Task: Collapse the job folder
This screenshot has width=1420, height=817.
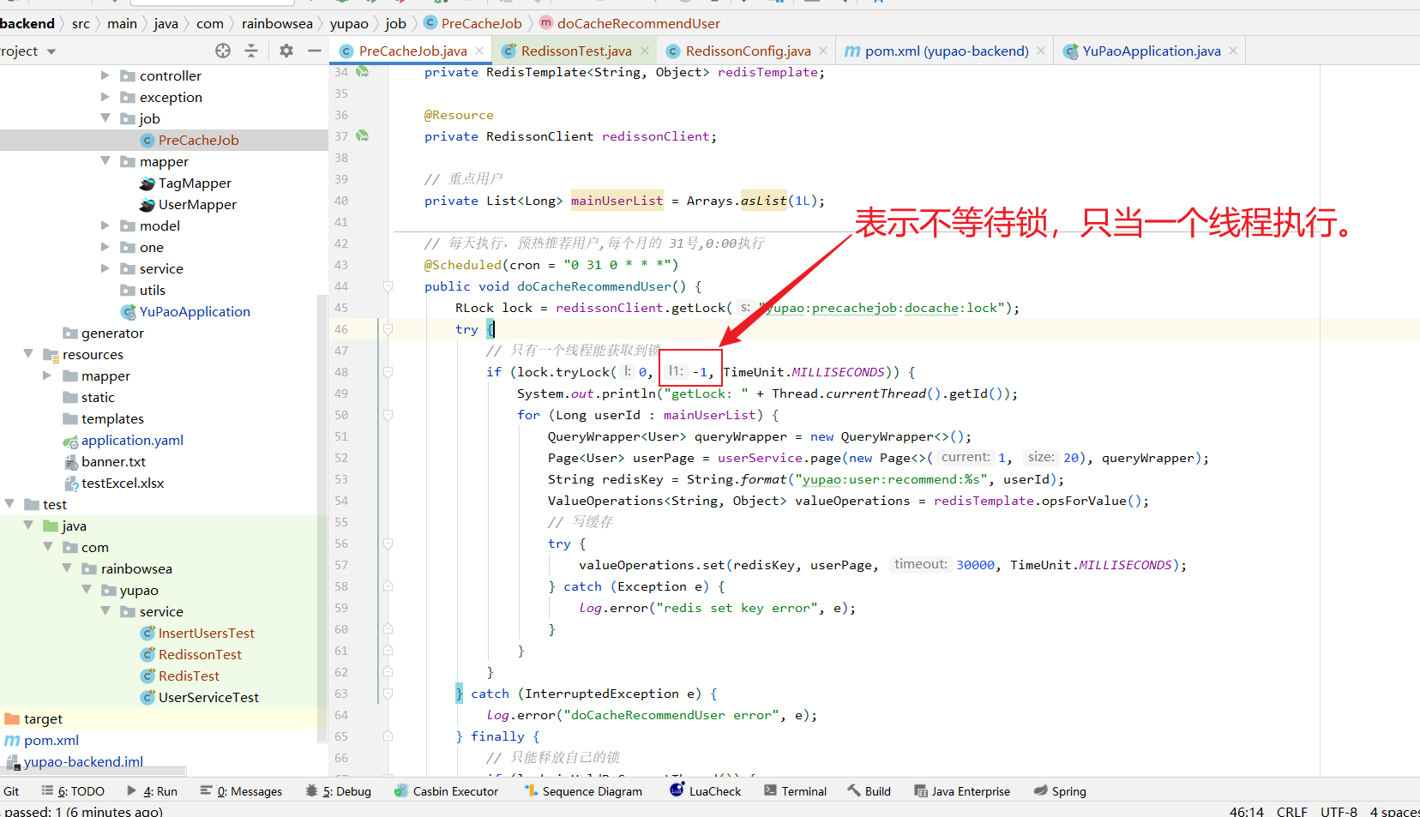Action: [105, 118]
